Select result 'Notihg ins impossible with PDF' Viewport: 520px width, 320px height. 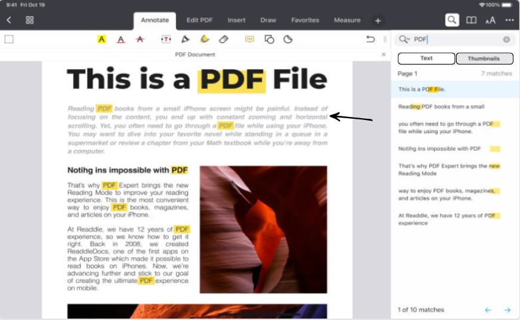tap(455, 149)
